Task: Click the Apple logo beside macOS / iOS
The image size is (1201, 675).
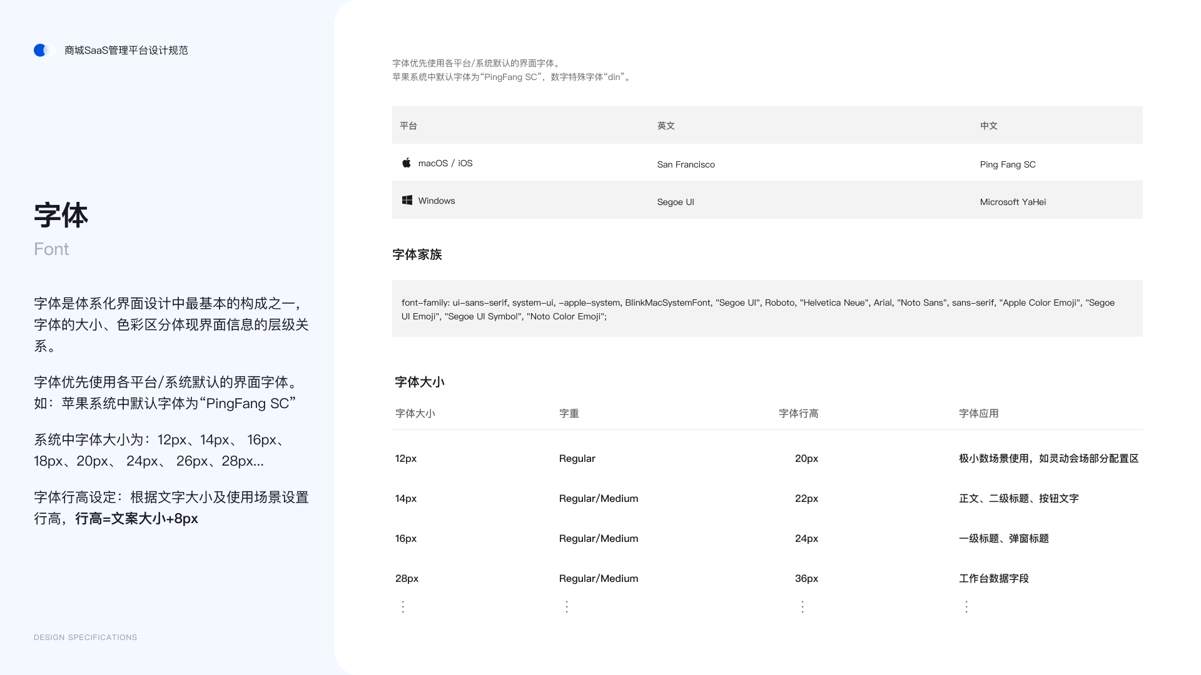Action: coord(407,162)
